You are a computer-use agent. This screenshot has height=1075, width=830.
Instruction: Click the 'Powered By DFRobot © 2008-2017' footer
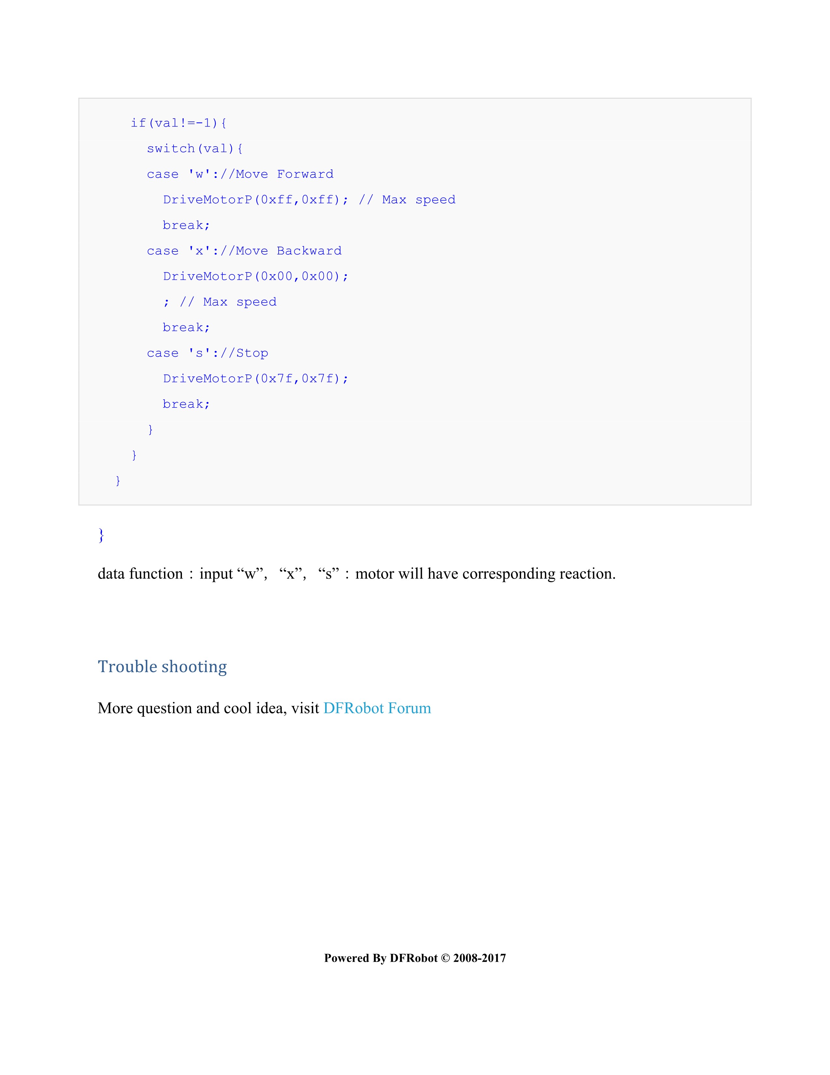click(415, 958)
